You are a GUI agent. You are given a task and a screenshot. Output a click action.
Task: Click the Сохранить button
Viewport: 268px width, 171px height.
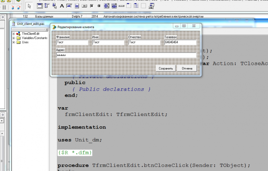pyautogui.click(x=165, y=68)
